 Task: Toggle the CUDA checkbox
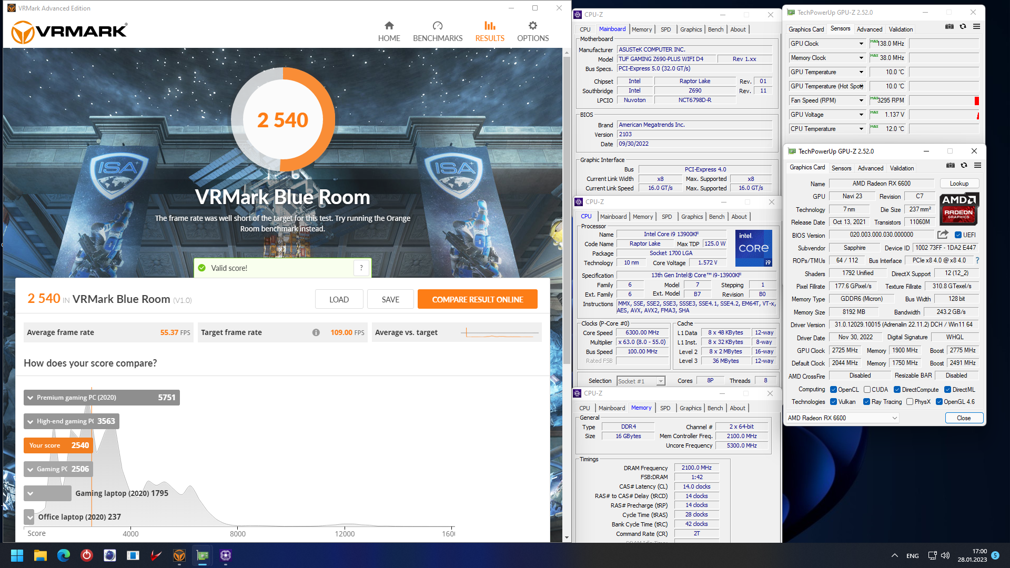coord(867,390)
